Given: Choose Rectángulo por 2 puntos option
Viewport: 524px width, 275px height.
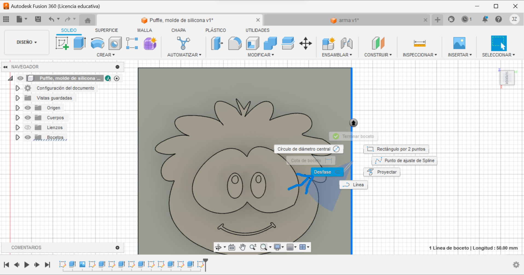Looking at the screenshot, I should tap(396, 149).
